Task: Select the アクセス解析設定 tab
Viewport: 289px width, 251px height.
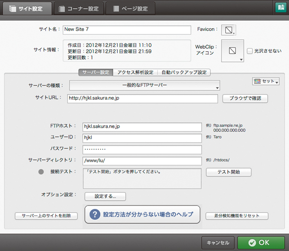Action: click(x=135, y=72)
